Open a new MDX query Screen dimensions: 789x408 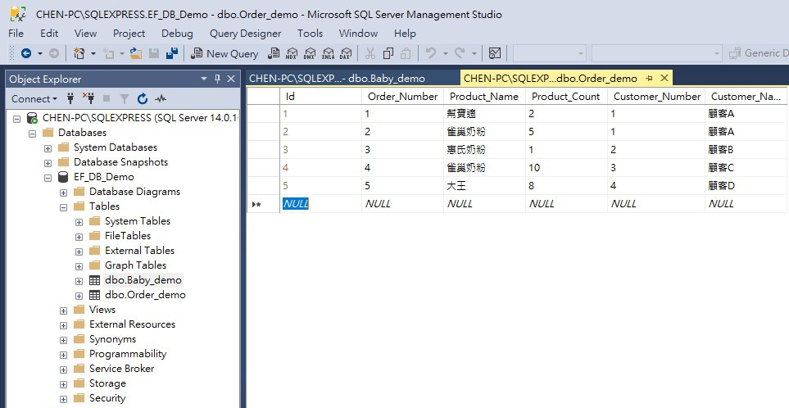292,52
